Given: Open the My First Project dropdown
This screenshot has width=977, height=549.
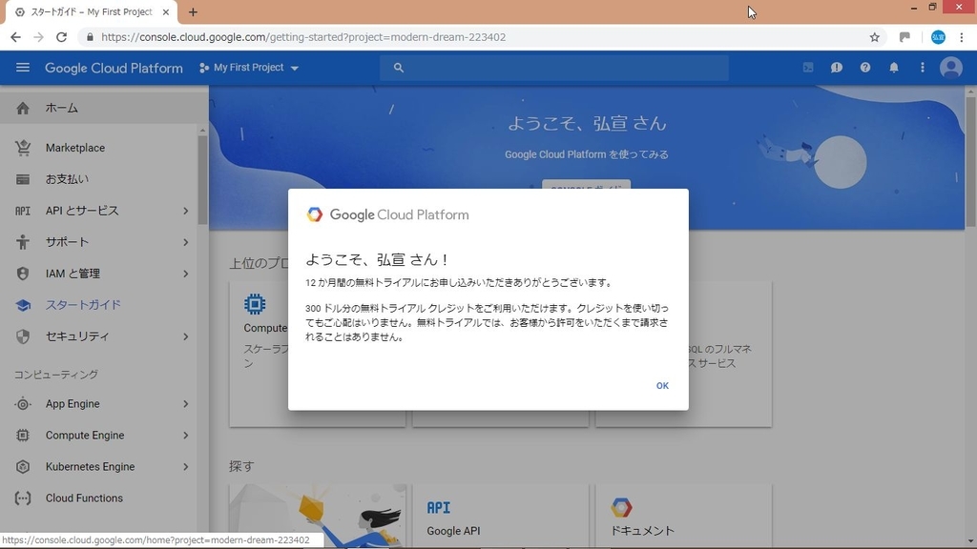Looking at the screenshot, I should coord(249,68).
